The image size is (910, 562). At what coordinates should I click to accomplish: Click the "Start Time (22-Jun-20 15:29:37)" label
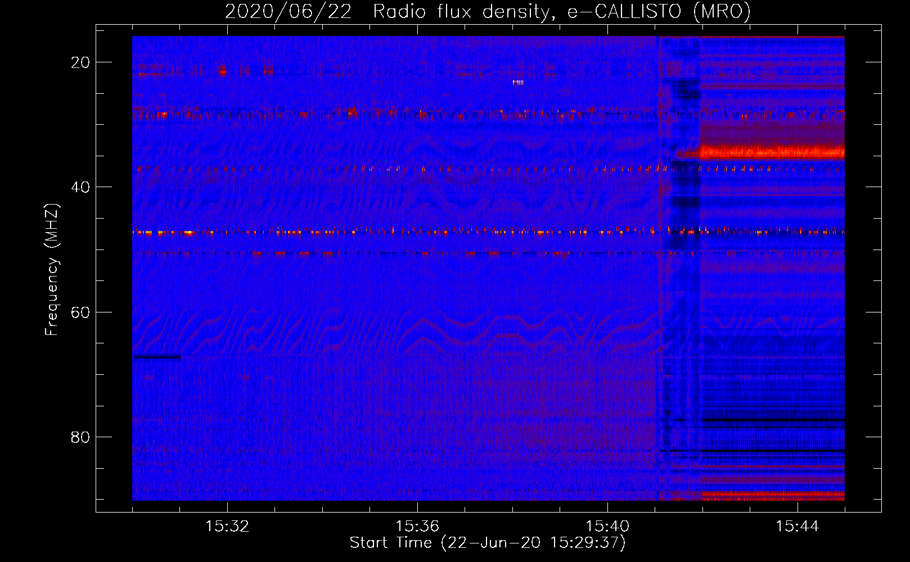488,543
